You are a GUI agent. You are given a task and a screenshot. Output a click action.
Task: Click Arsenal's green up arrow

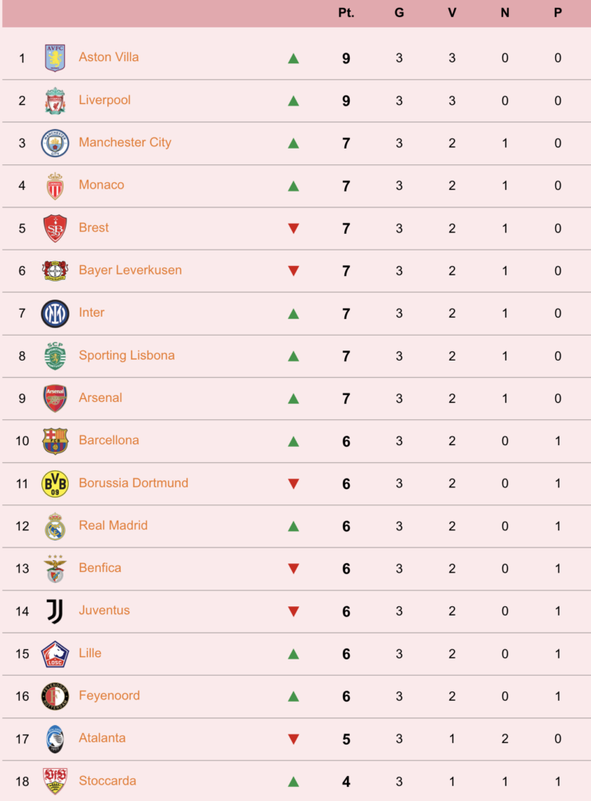(294, 398)
